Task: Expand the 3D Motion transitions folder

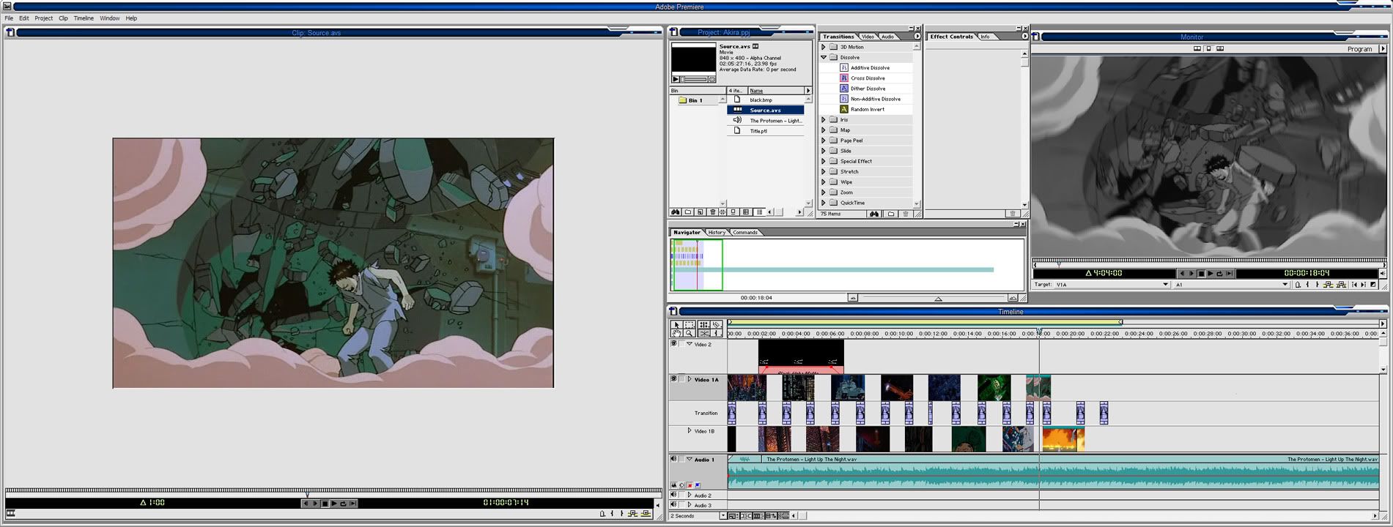Action: (x=824, y=47)
